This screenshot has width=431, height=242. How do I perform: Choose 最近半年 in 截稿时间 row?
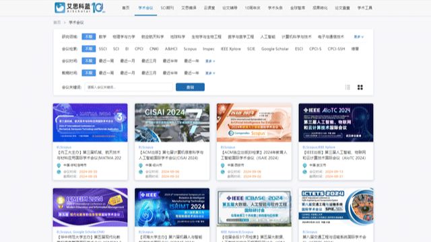click(x=170, y=73)
